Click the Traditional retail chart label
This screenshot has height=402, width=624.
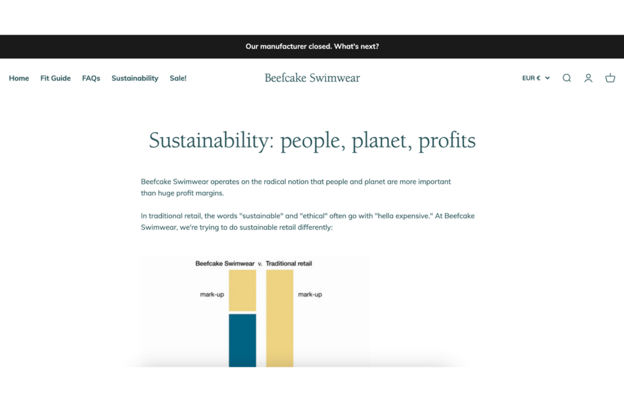(289, 263)
